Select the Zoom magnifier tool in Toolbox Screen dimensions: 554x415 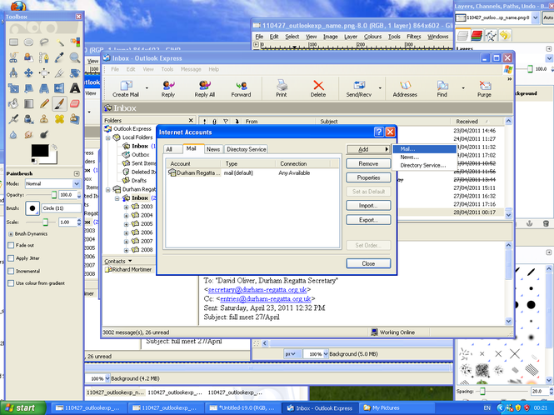point(75,57)
